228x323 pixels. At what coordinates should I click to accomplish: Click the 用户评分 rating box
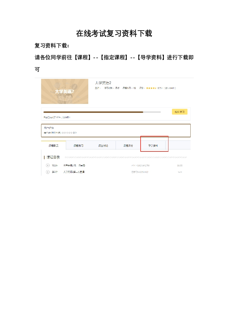(116, 130)
